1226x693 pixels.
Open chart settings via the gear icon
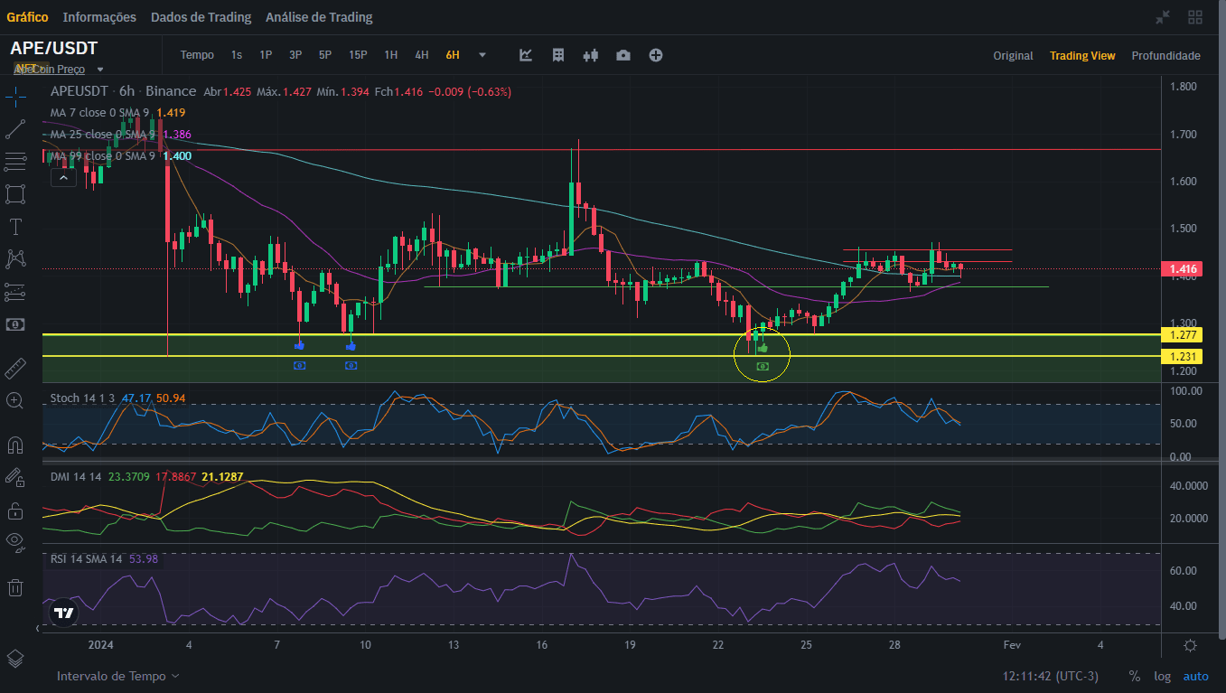tap(1190, 645)
